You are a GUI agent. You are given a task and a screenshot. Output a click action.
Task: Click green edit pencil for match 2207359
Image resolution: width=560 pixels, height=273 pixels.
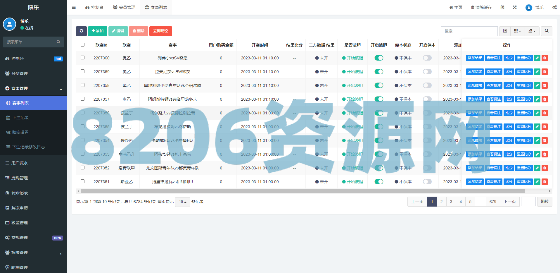click(x=537, y=72)
